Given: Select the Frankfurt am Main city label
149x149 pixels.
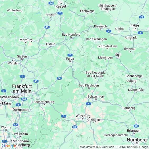Looking at the screenshot, I should click(x=22, y=89).
